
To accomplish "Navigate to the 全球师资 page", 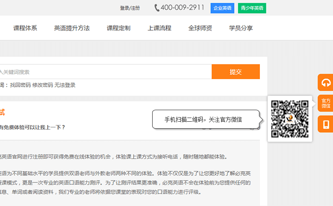I will click(200, 28).
